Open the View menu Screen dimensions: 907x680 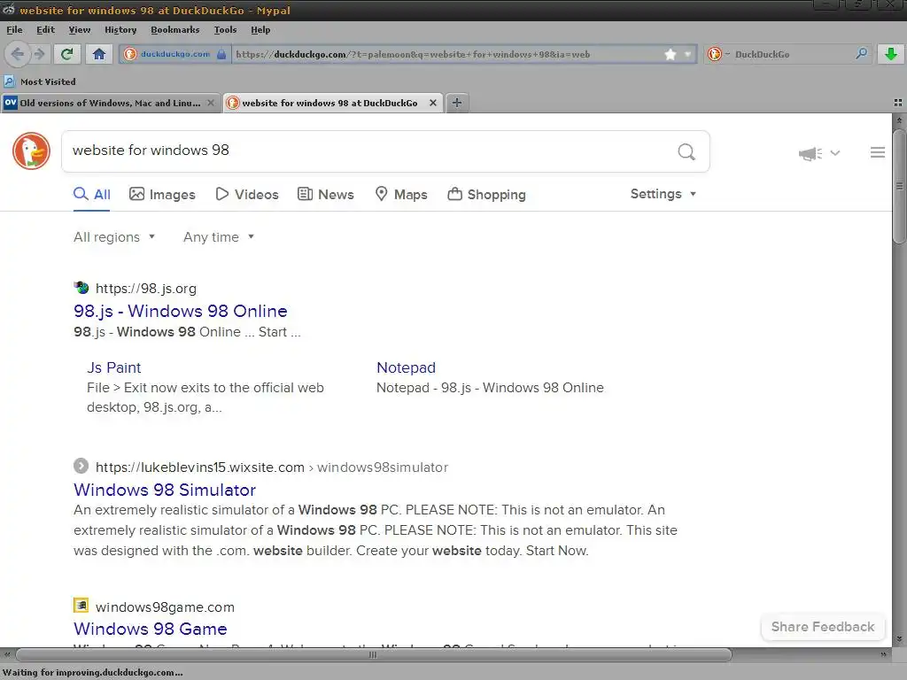79,29
